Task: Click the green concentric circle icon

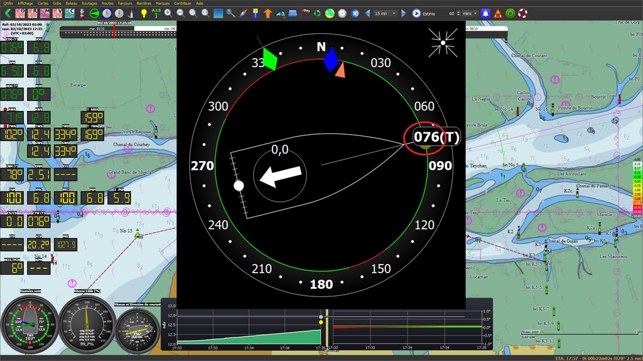Action: tap(510, 13)
